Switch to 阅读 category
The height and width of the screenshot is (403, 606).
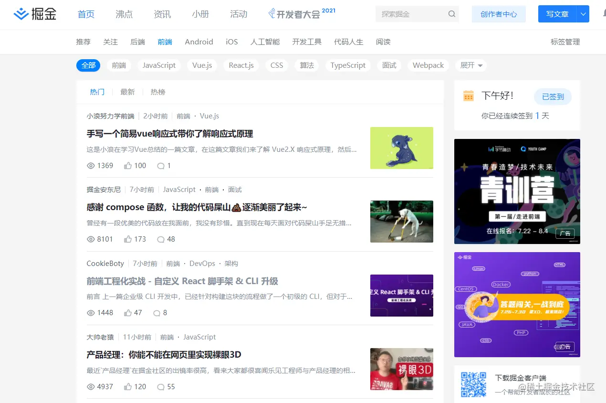coord(383,42)
